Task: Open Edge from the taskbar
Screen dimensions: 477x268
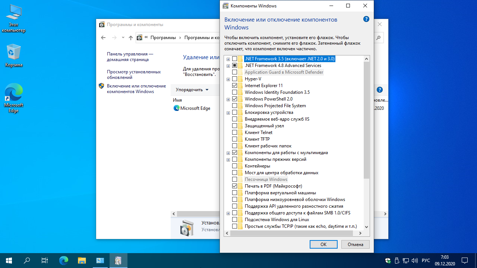Action: click(x=64, y=261)
